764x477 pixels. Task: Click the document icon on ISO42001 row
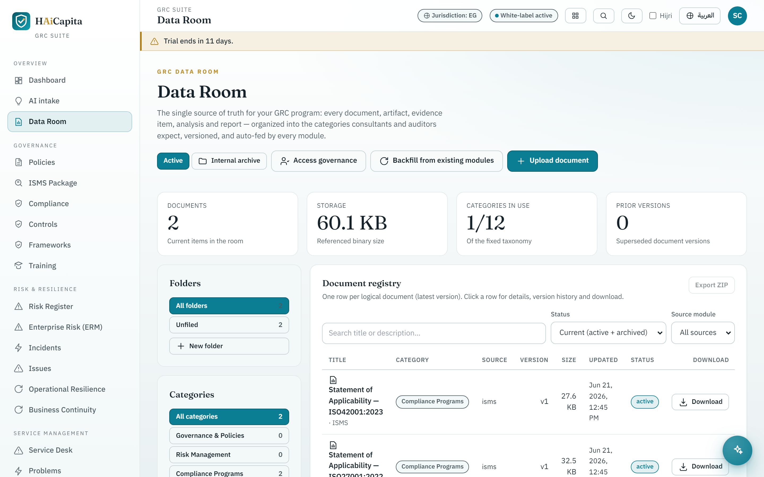click(x=333, y=380)
